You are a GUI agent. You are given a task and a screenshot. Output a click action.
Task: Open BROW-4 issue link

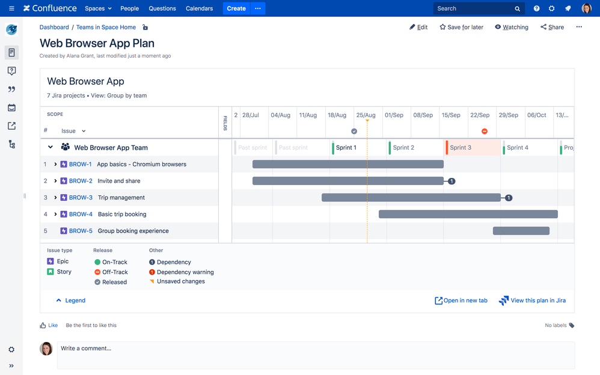point(81,215)
